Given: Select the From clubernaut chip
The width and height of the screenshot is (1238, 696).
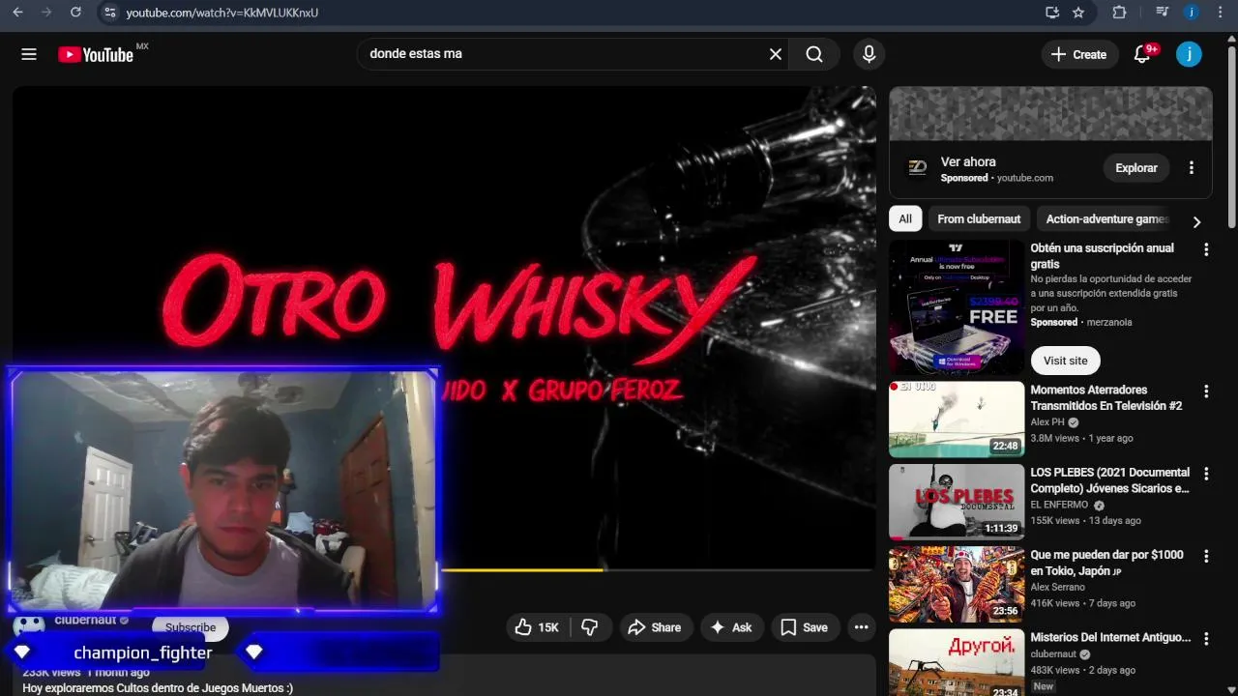Looking at the screenshot, I should pos(979,219).
